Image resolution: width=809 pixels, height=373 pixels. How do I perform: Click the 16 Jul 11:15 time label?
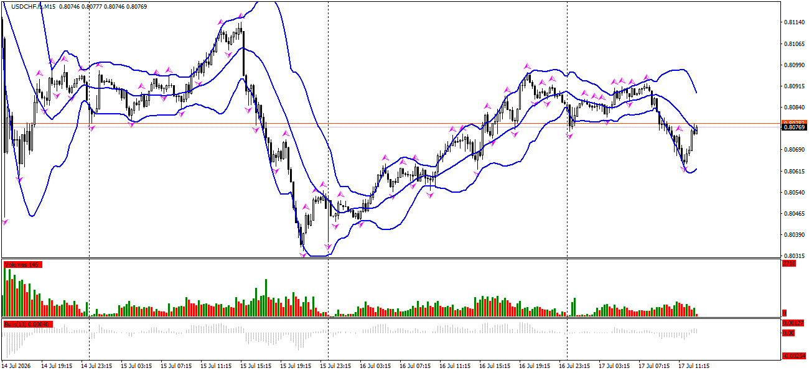(454, 366)
